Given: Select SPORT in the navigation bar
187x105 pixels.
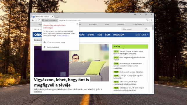Looking at the screenshot, I should 91,35.
